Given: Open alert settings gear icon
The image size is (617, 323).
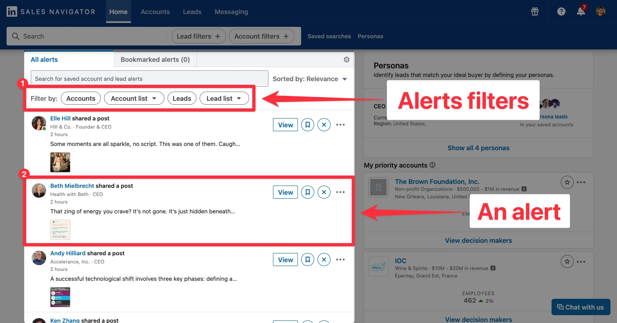Looking at the screenshot, I should tap(347, 60).
